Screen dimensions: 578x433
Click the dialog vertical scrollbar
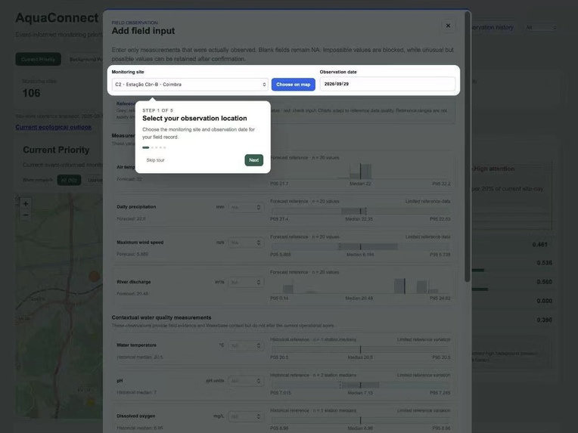[x=468, y=147]
